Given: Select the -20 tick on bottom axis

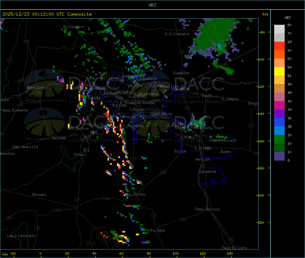Looking at the screenshot, I should tap(13, 253).
